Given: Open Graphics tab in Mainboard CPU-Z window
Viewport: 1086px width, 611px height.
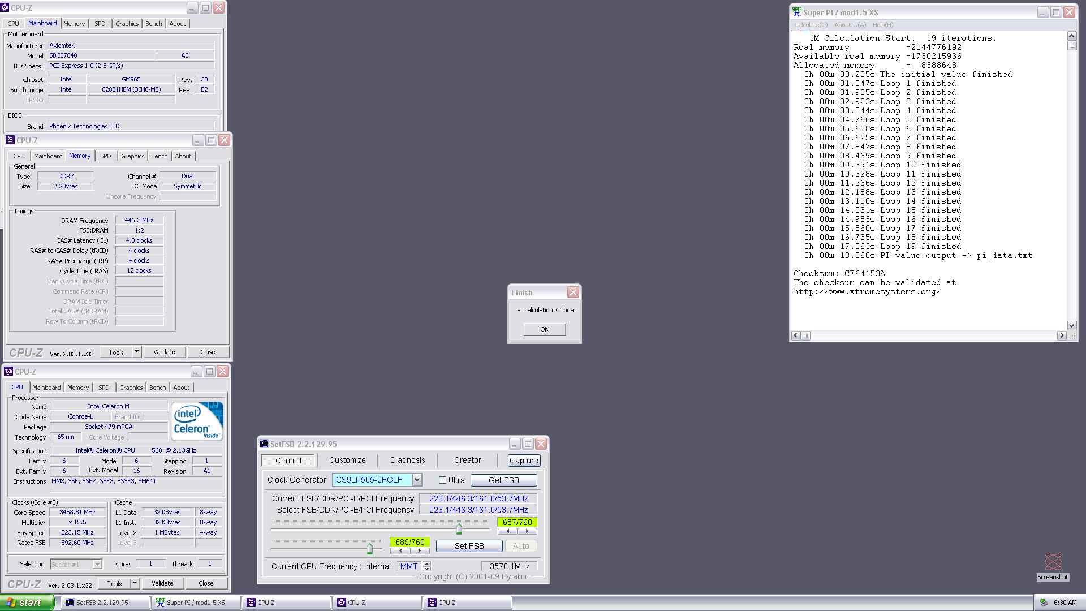Looking at the screenshot, I should (127, 24).
